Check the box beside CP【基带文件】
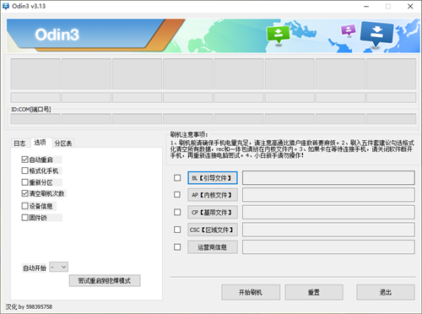Viewport: 422px width, 314px height. [177, 212]
